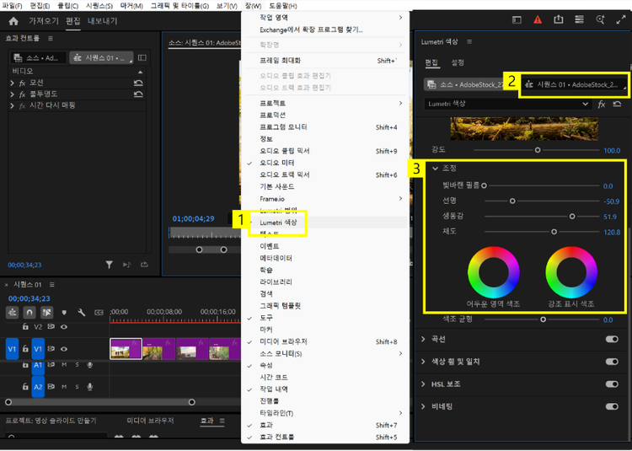632x451 pixels.
Task: Open the 시퀀스 01 timeline panel menu
Action: coord(52,285)
